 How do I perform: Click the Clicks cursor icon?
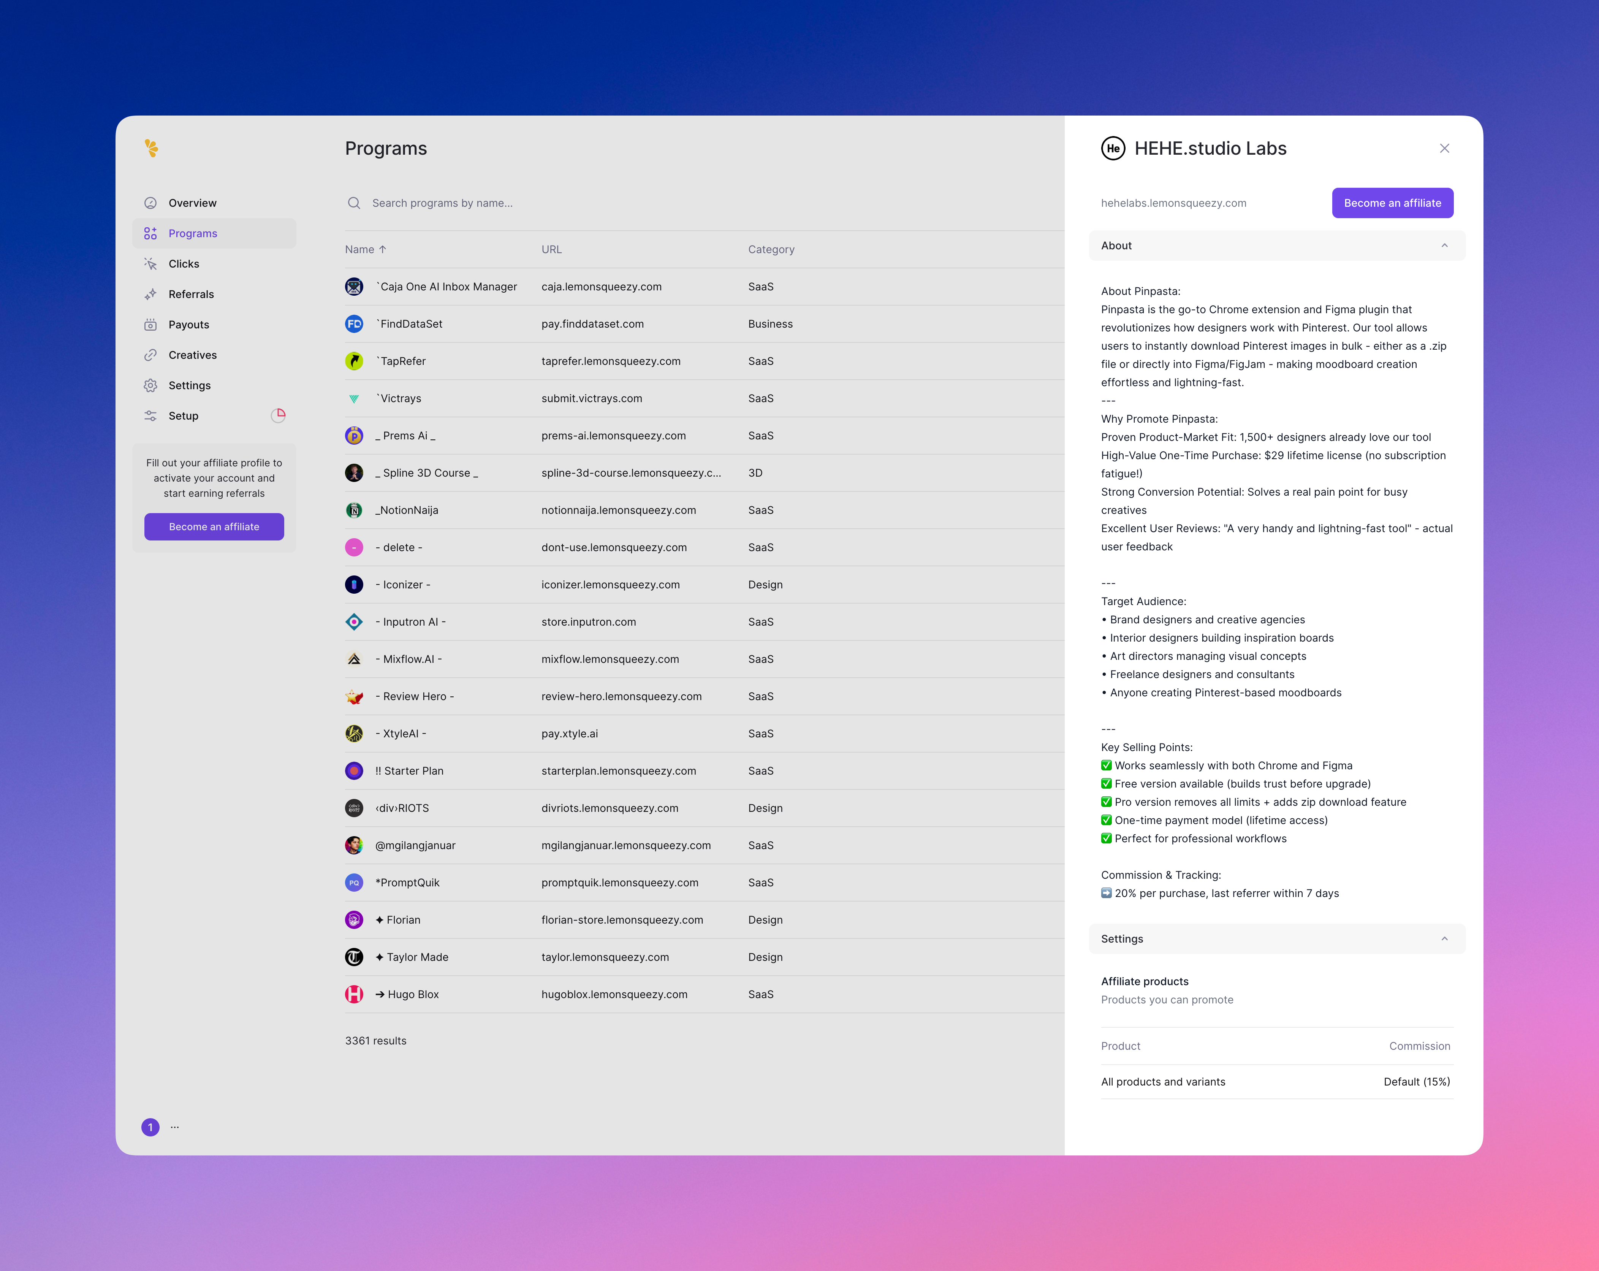tap(150, 264)
